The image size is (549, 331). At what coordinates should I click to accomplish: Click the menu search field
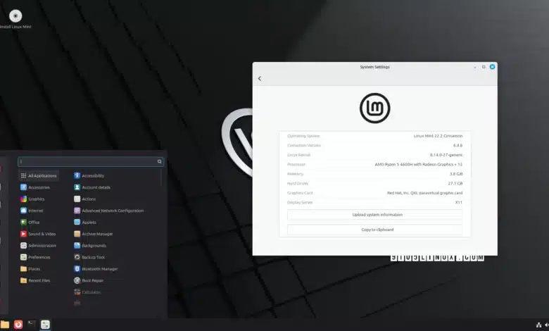click(x=91, y=161)
